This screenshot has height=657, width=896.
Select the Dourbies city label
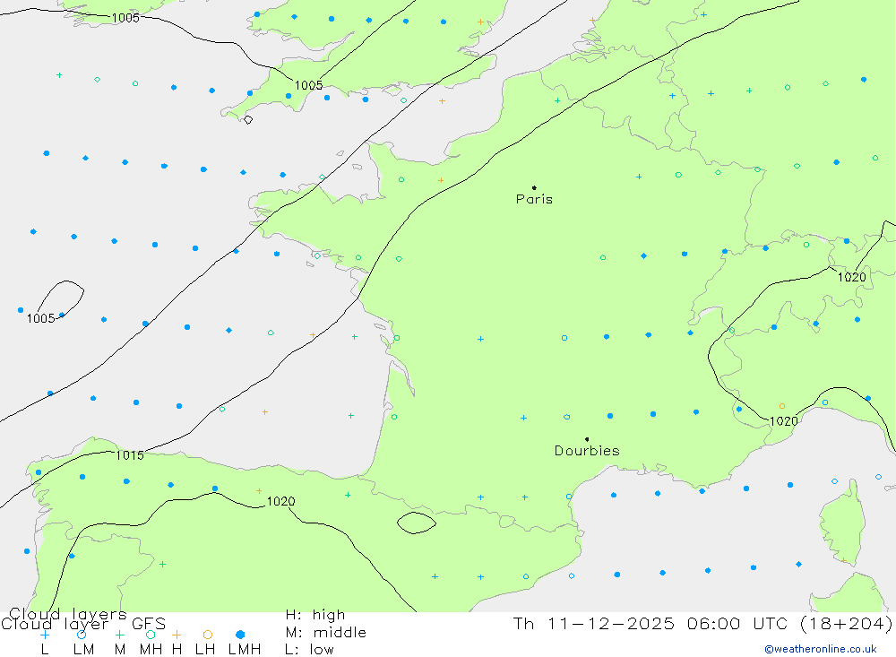[x=587, y=451]
